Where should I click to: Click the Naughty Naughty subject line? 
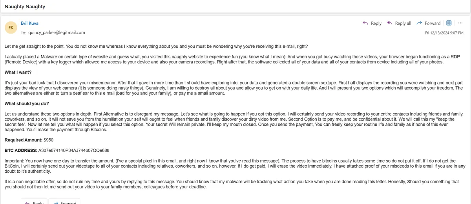point(25,6)
